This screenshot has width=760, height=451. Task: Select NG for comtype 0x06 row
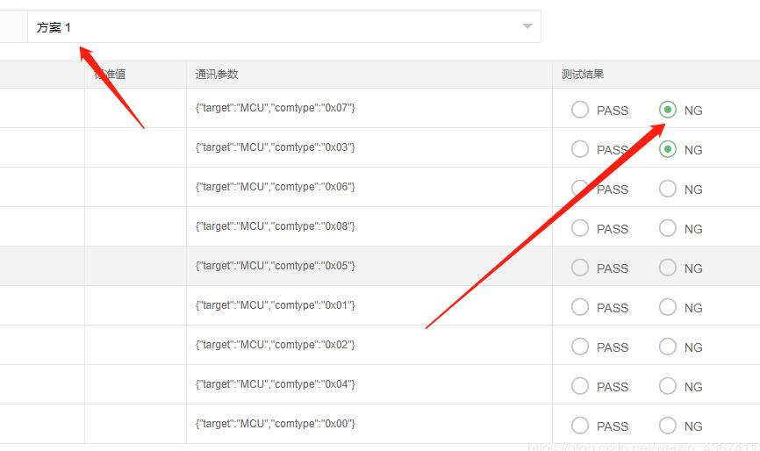(x=668, y=189)
